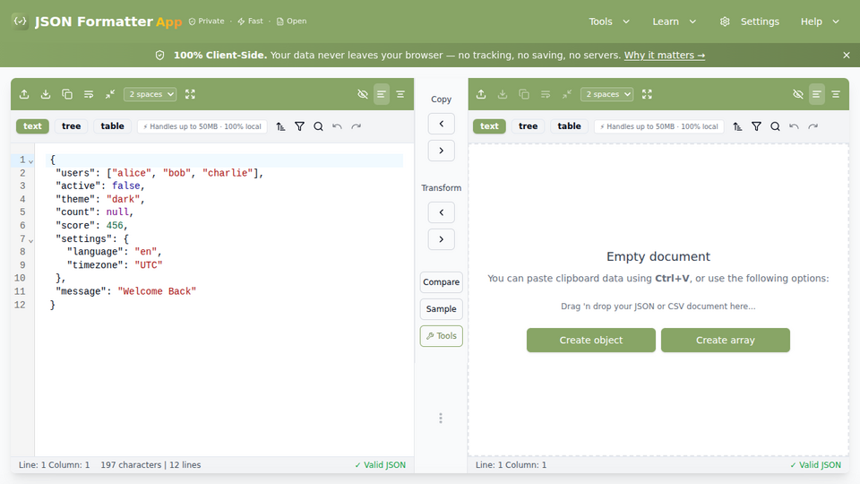Click the left editor sort icon
This screenshot has width=860, height=484.
pyautogui.click(x=280, y=126)
